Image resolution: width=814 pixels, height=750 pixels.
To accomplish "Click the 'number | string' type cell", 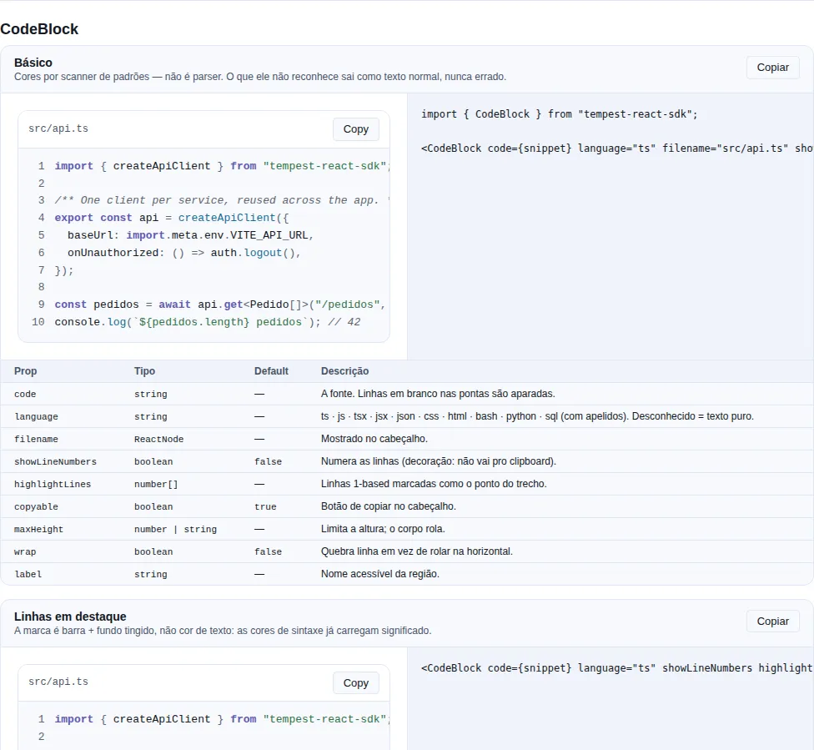I will tap(175, 529).
